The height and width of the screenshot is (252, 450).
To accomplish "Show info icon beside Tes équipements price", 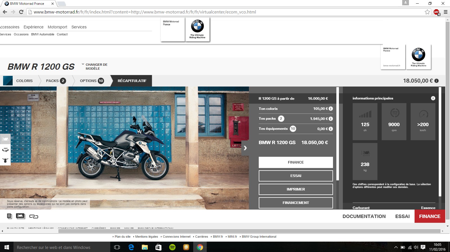I will pyautogui.click(x=331, y=129).
